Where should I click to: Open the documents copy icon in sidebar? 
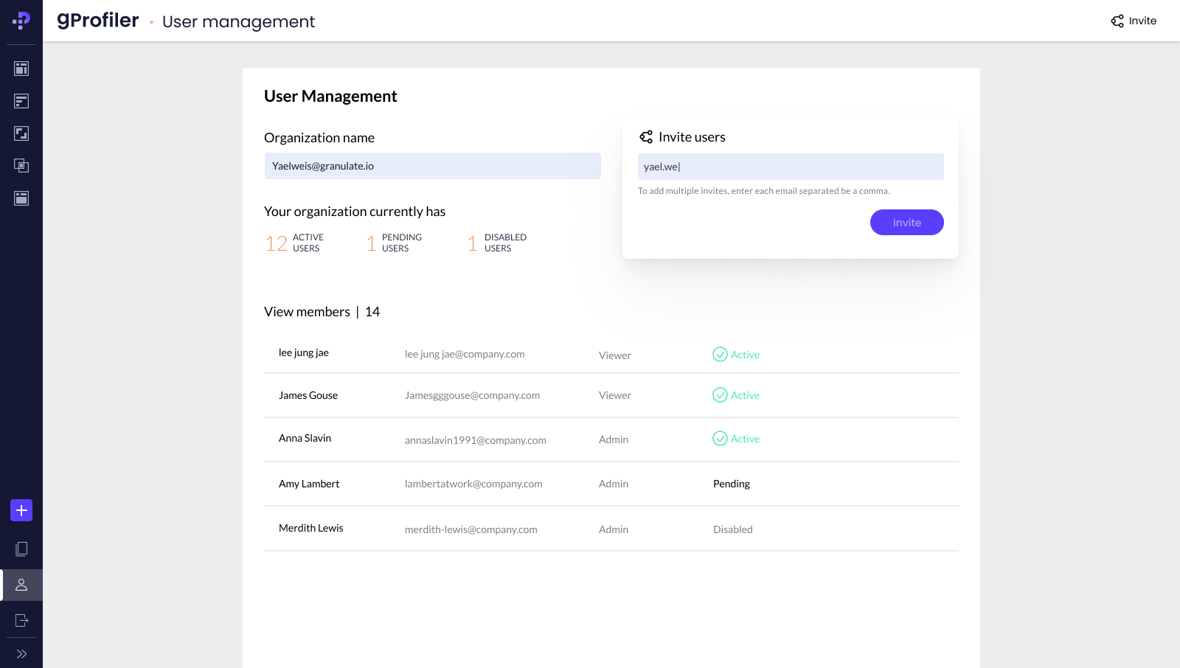click(21, 549)
